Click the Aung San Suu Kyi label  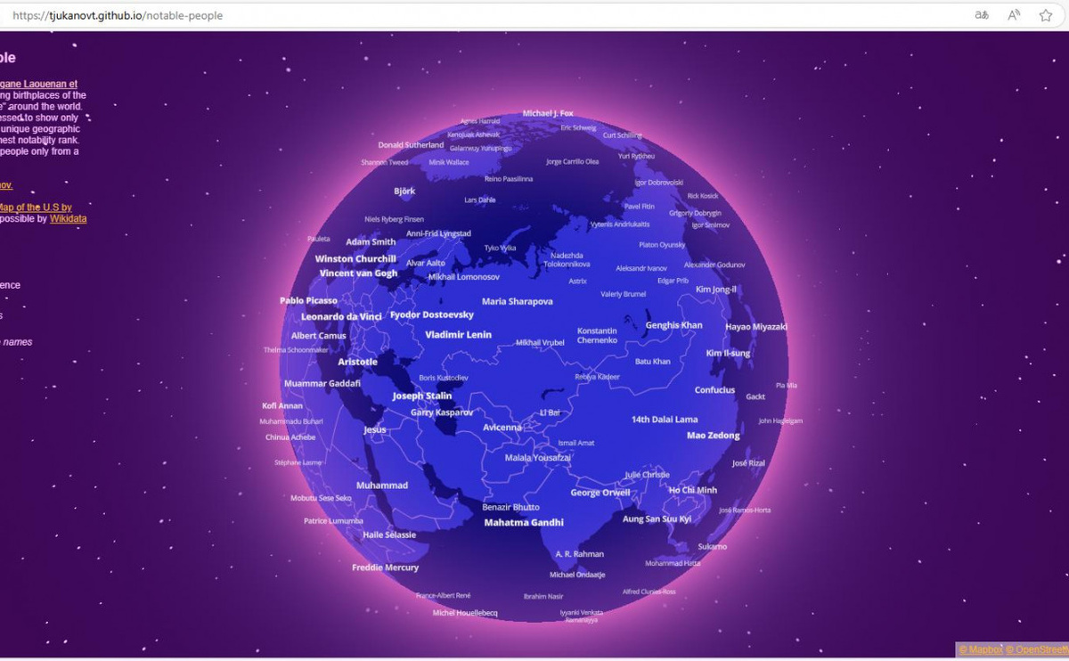[x=657, y=518]
